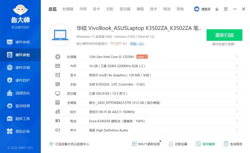The width and height of the screenshot is (250, 153).
Task: Expand the 电池 row chevron
Action: coord(237,121)
